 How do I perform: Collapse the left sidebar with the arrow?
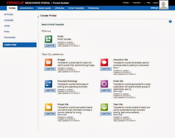coord(38,17)
